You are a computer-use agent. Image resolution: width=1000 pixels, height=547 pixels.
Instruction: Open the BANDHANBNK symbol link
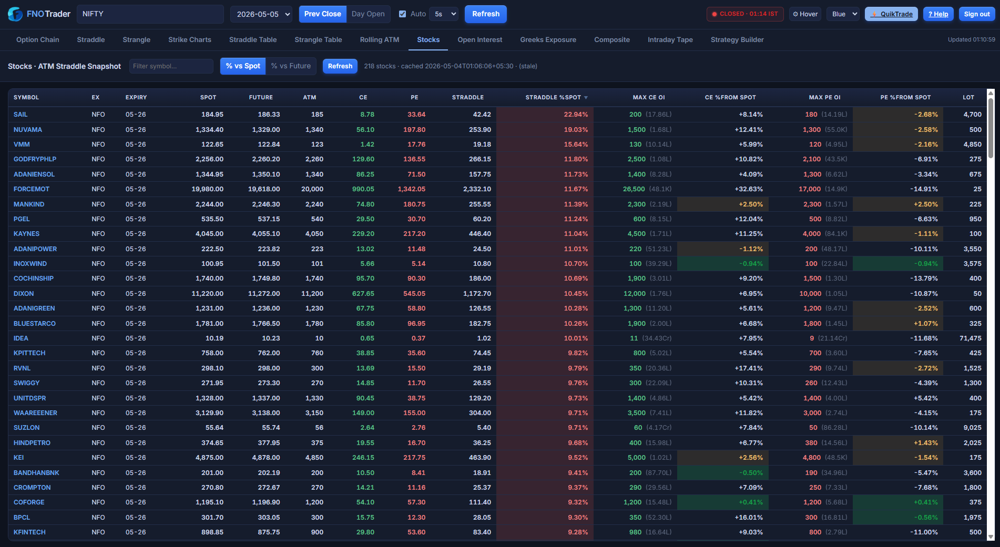point(36,473)
